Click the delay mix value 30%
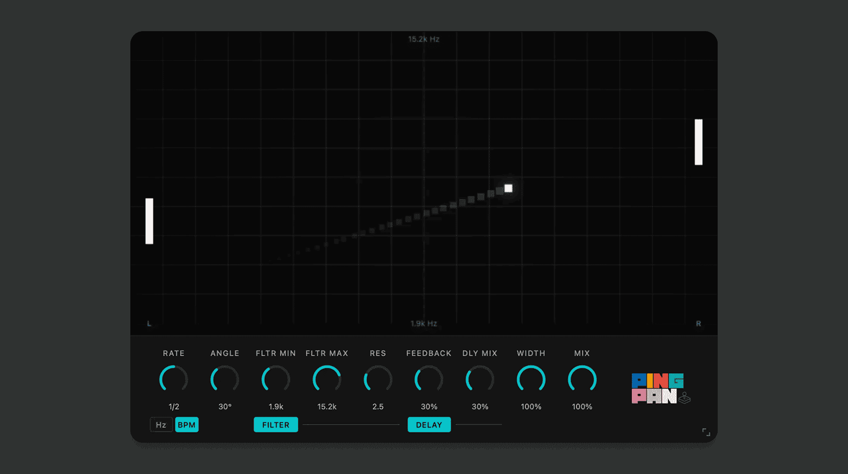 480,407
